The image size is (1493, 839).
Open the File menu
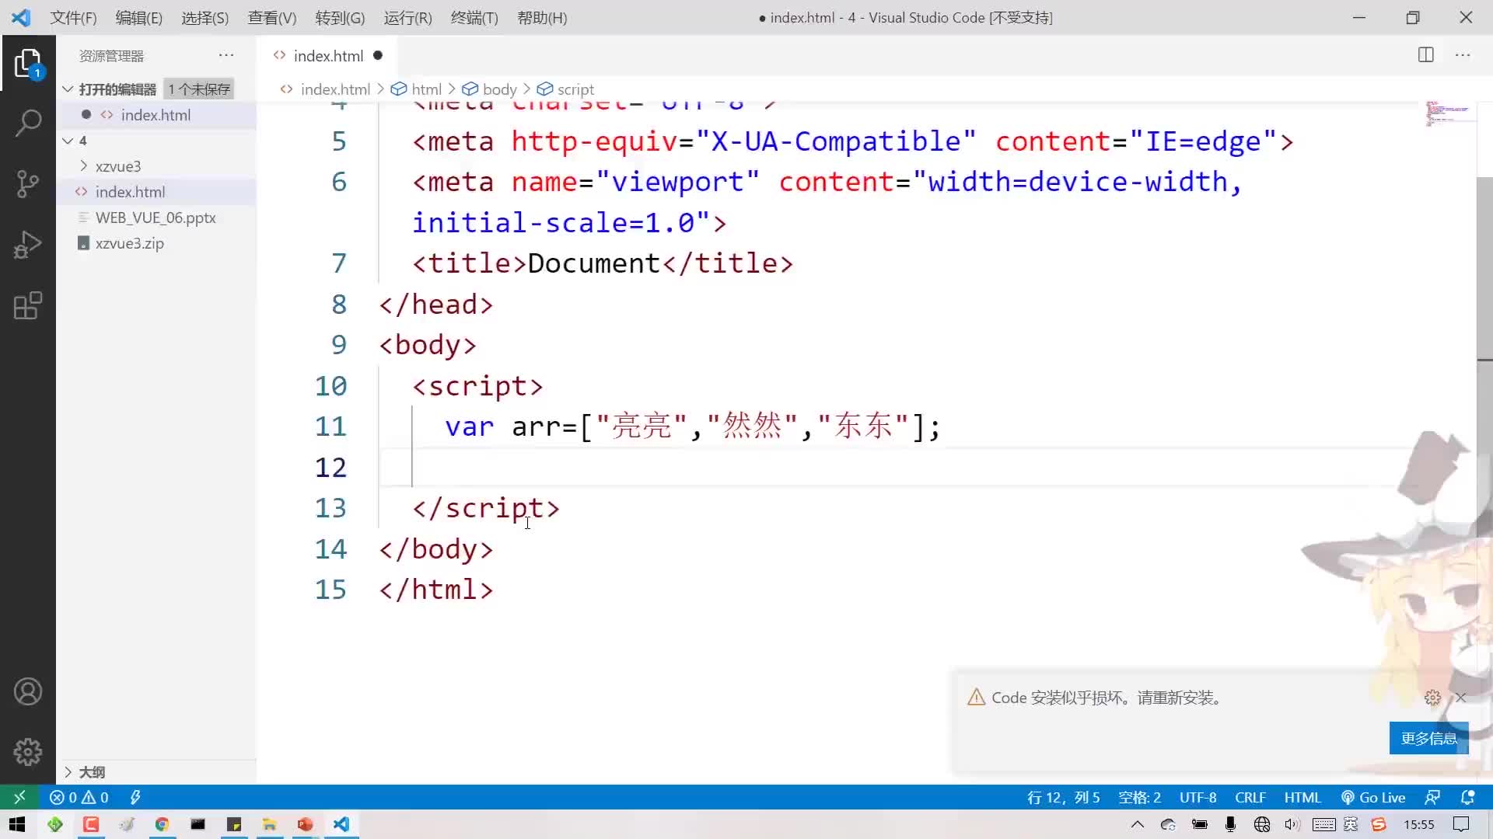coord(73,17)
